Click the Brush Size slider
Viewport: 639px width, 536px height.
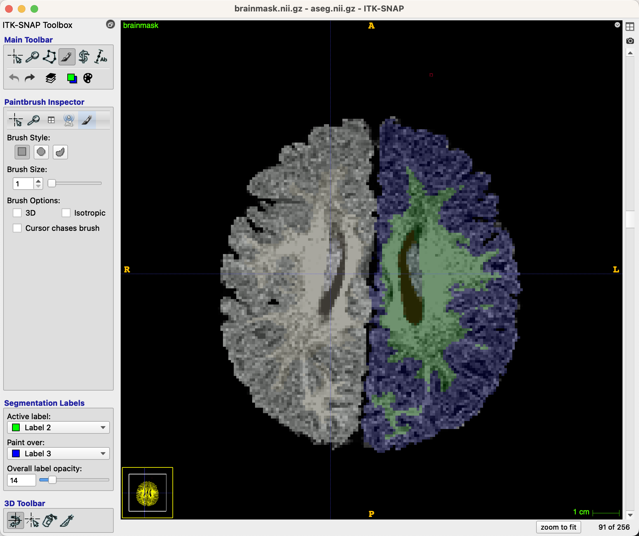click(x=74, y=183)
